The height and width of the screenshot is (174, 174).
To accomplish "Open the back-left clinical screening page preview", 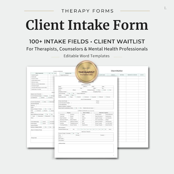I will [41, 107].
